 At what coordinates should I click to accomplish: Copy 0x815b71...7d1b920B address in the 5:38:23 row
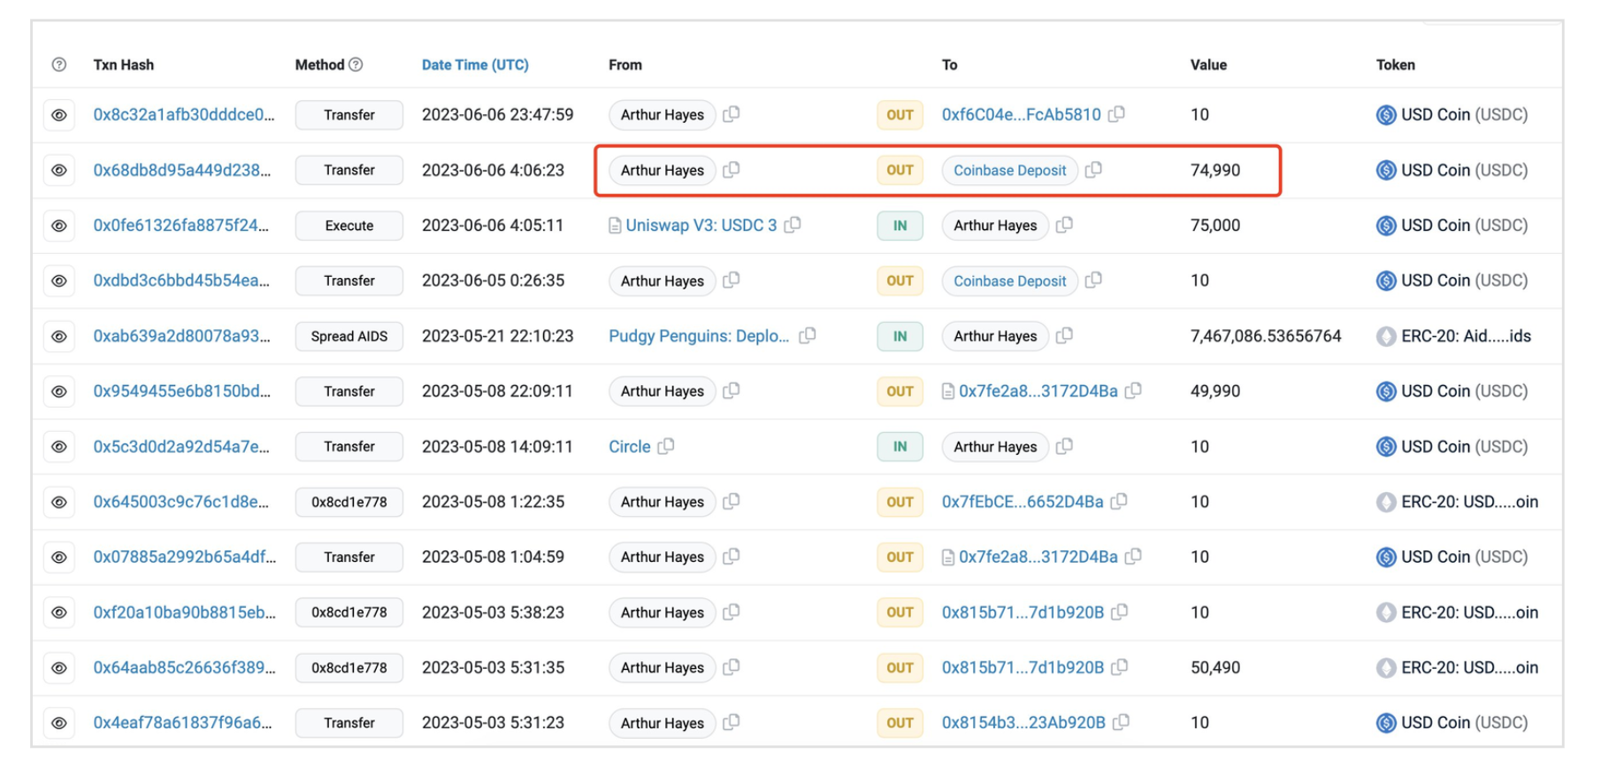click(1120, 612)
